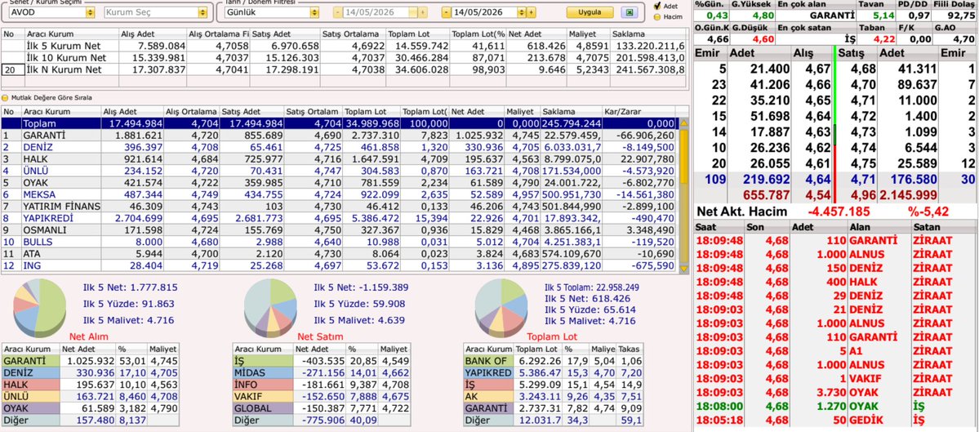Select the İlk N Kurum Net row

[343, 69]
